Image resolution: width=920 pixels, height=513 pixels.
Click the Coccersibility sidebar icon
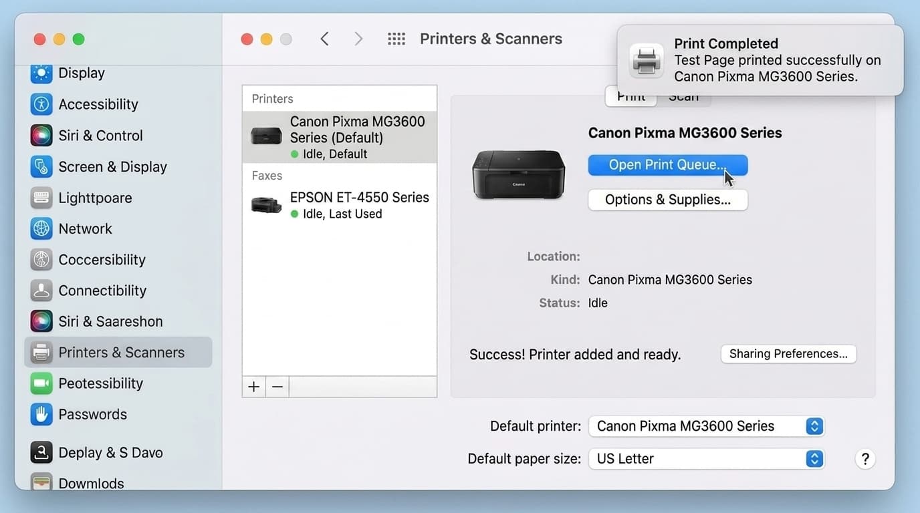(x=41, y=259)
